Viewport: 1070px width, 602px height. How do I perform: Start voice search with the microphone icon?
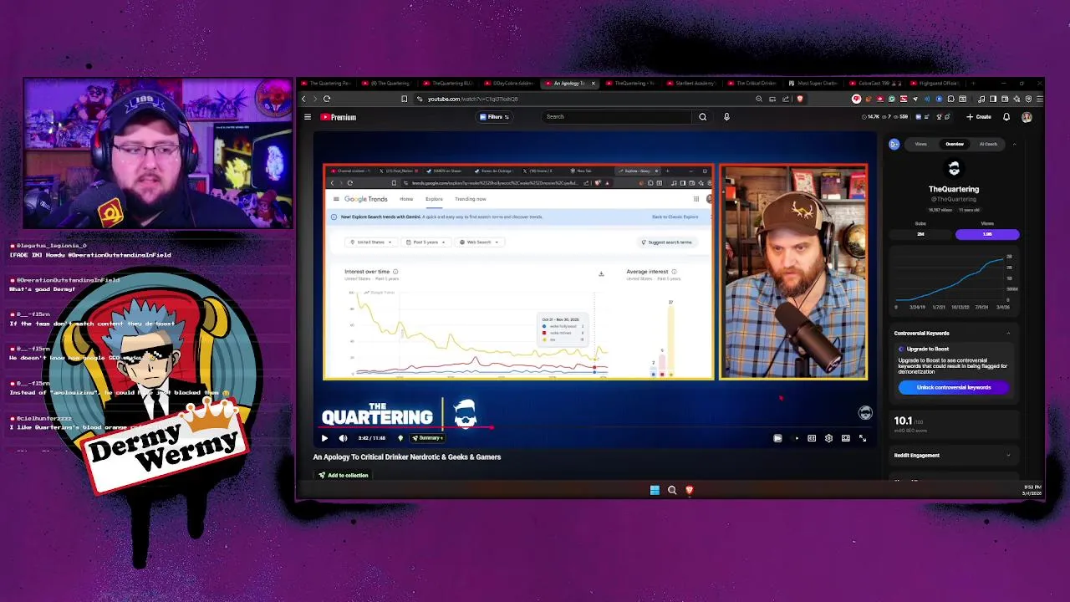click(726, 117)
